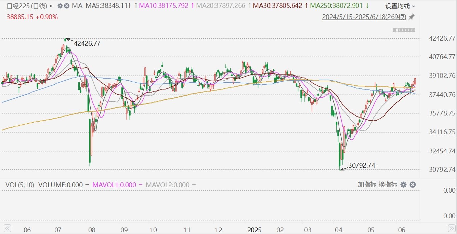Open MA indicator settings gear

(60, 6)
